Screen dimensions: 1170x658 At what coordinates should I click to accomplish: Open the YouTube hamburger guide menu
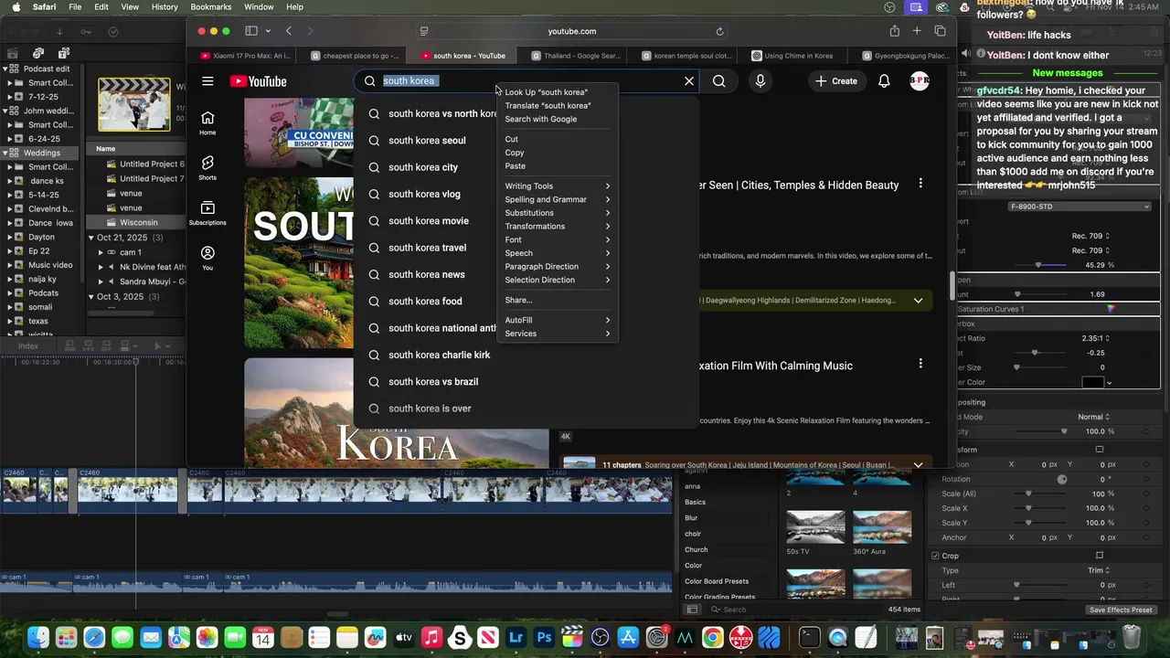tap(207, 81)
